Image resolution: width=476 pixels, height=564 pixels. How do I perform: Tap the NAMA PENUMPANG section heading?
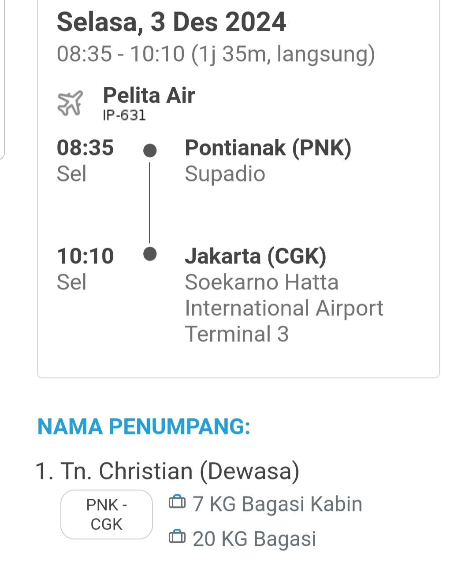(x=144, y=427)
